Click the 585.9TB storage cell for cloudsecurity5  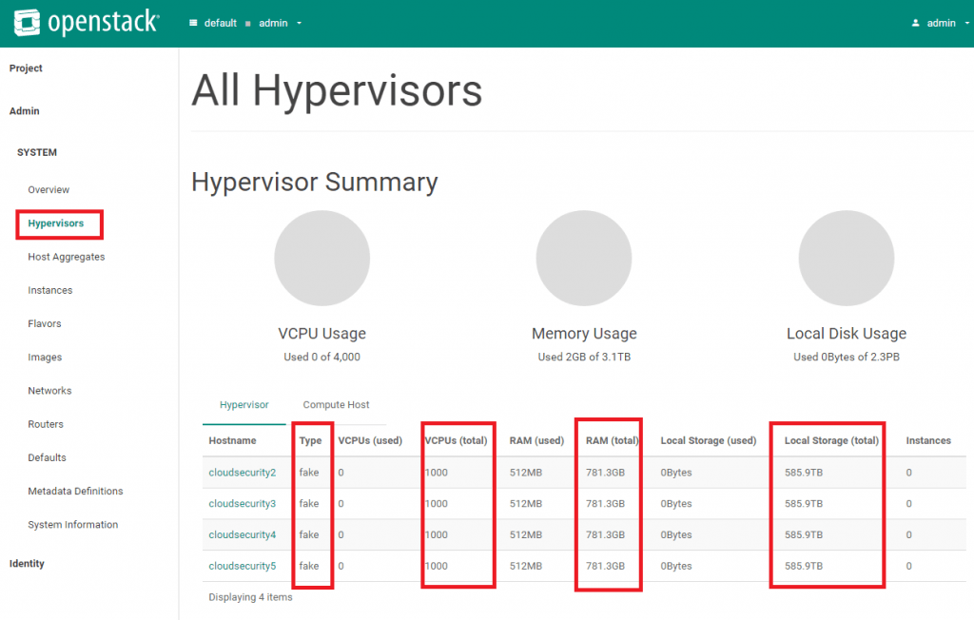coord(804,566)
